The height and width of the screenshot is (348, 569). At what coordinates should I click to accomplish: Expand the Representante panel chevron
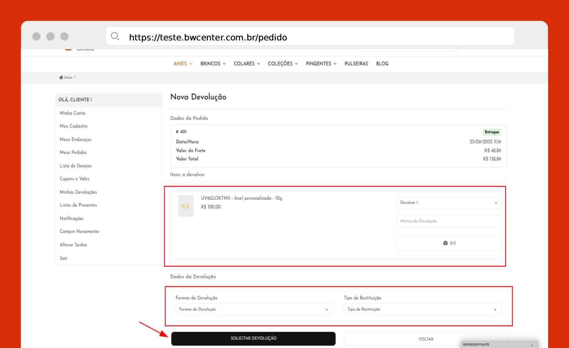coord(532,345)
